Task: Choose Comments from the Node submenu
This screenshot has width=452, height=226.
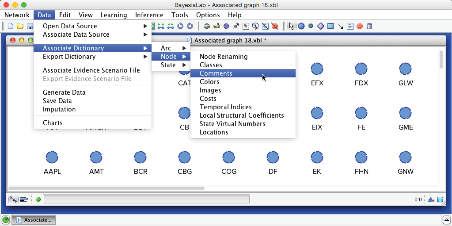Action: coord(216,73)
